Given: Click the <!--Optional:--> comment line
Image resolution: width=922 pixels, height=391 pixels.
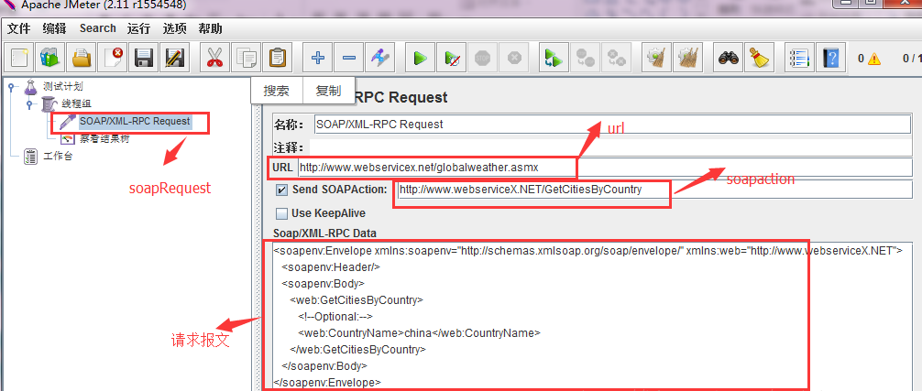Looking at the screenshot, I should tap(335, 317).
